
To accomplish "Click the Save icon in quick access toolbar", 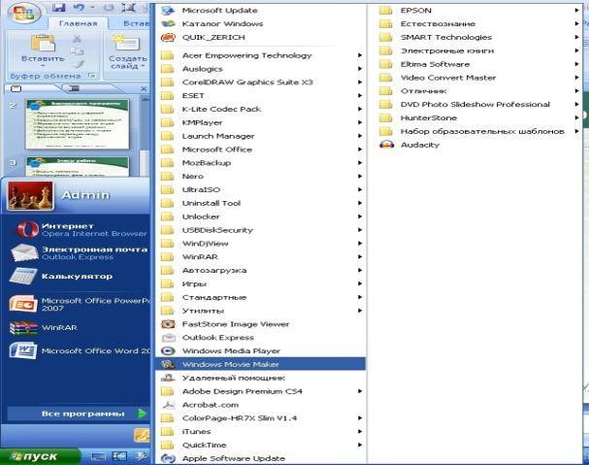I will [x=58, y=8].
